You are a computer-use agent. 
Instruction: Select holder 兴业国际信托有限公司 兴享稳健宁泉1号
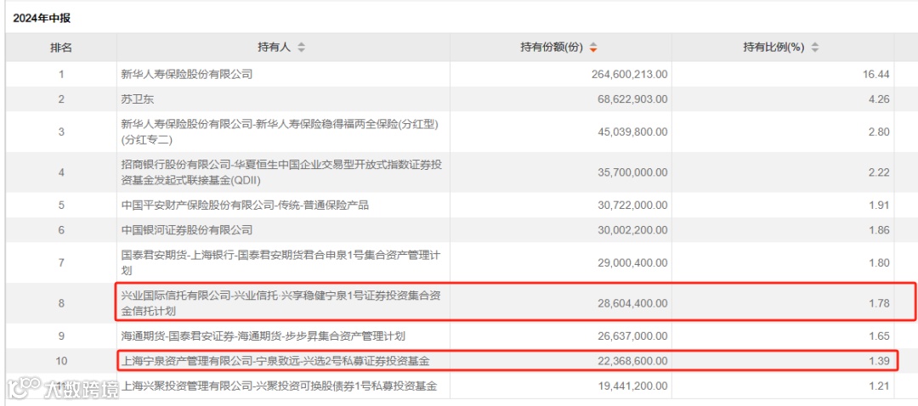[281, 303]
